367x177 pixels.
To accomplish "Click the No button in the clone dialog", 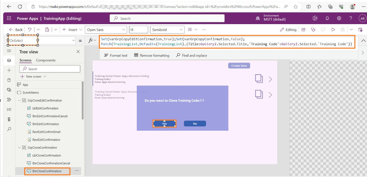I will [x=195, y=123].
